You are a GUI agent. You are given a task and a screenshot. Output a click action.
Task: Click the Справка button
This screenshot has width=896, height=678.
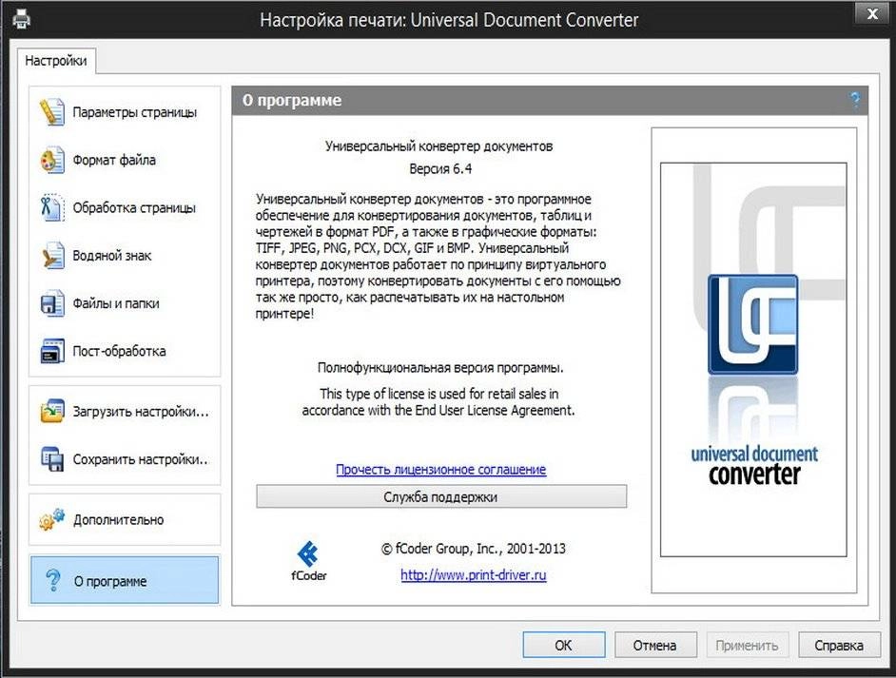point(839,645)
